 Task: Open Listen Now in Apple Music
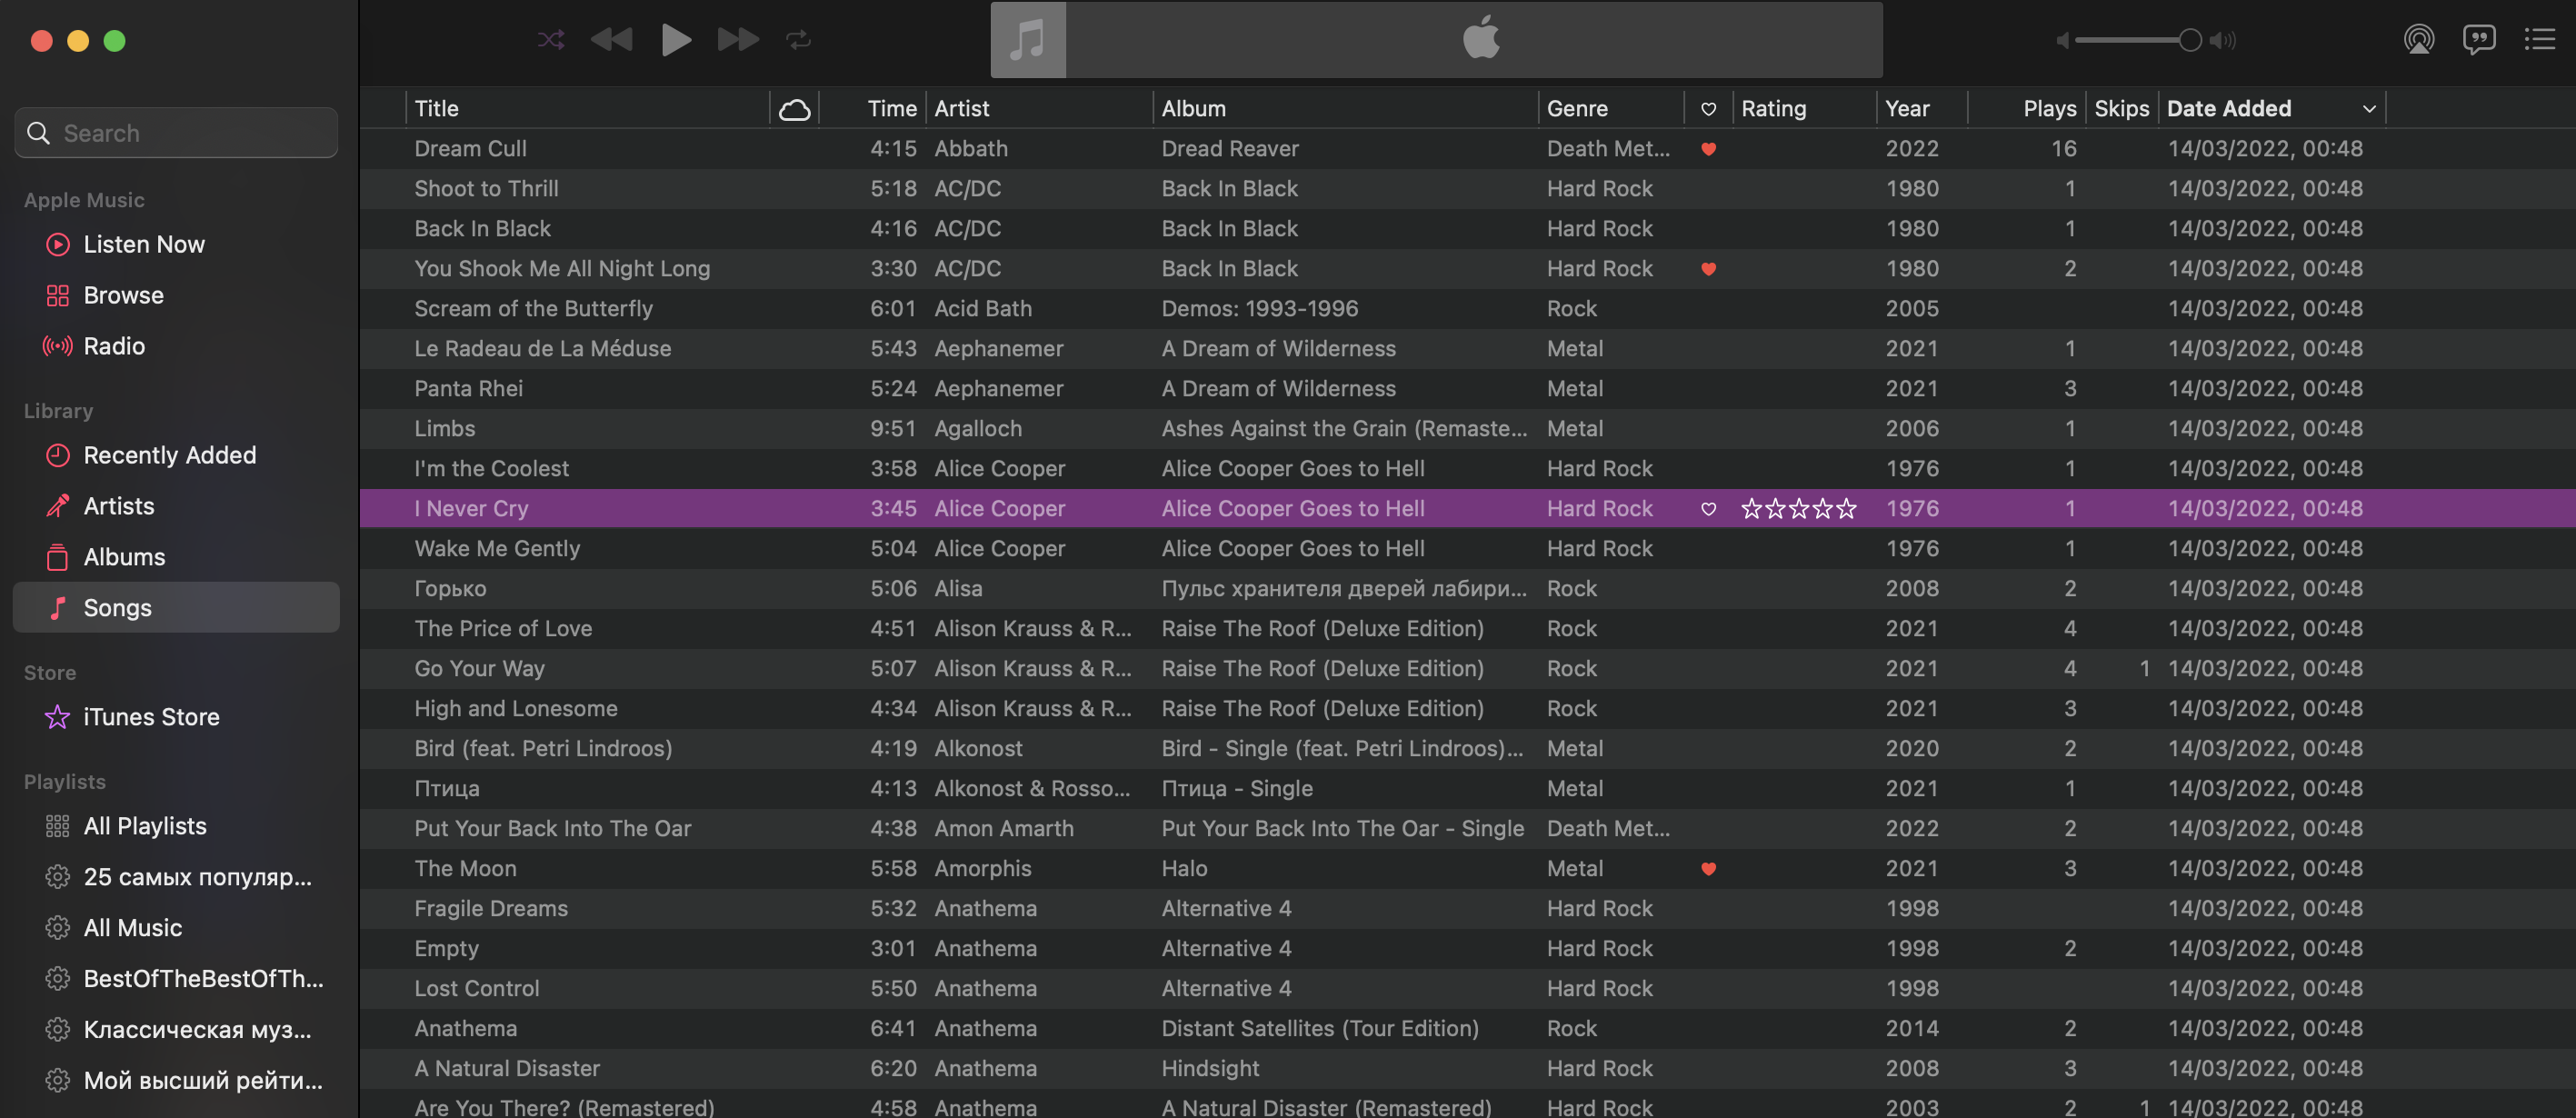tap(143, 244)
